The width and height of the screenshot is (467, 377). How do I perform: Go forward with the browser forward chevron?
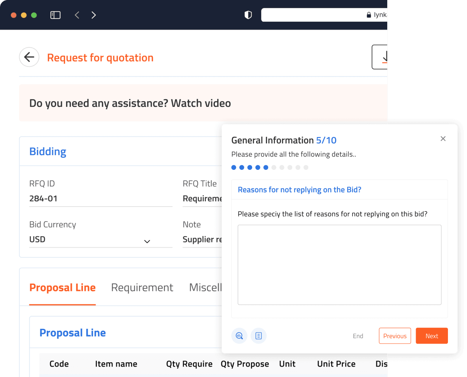click(93, 15)
